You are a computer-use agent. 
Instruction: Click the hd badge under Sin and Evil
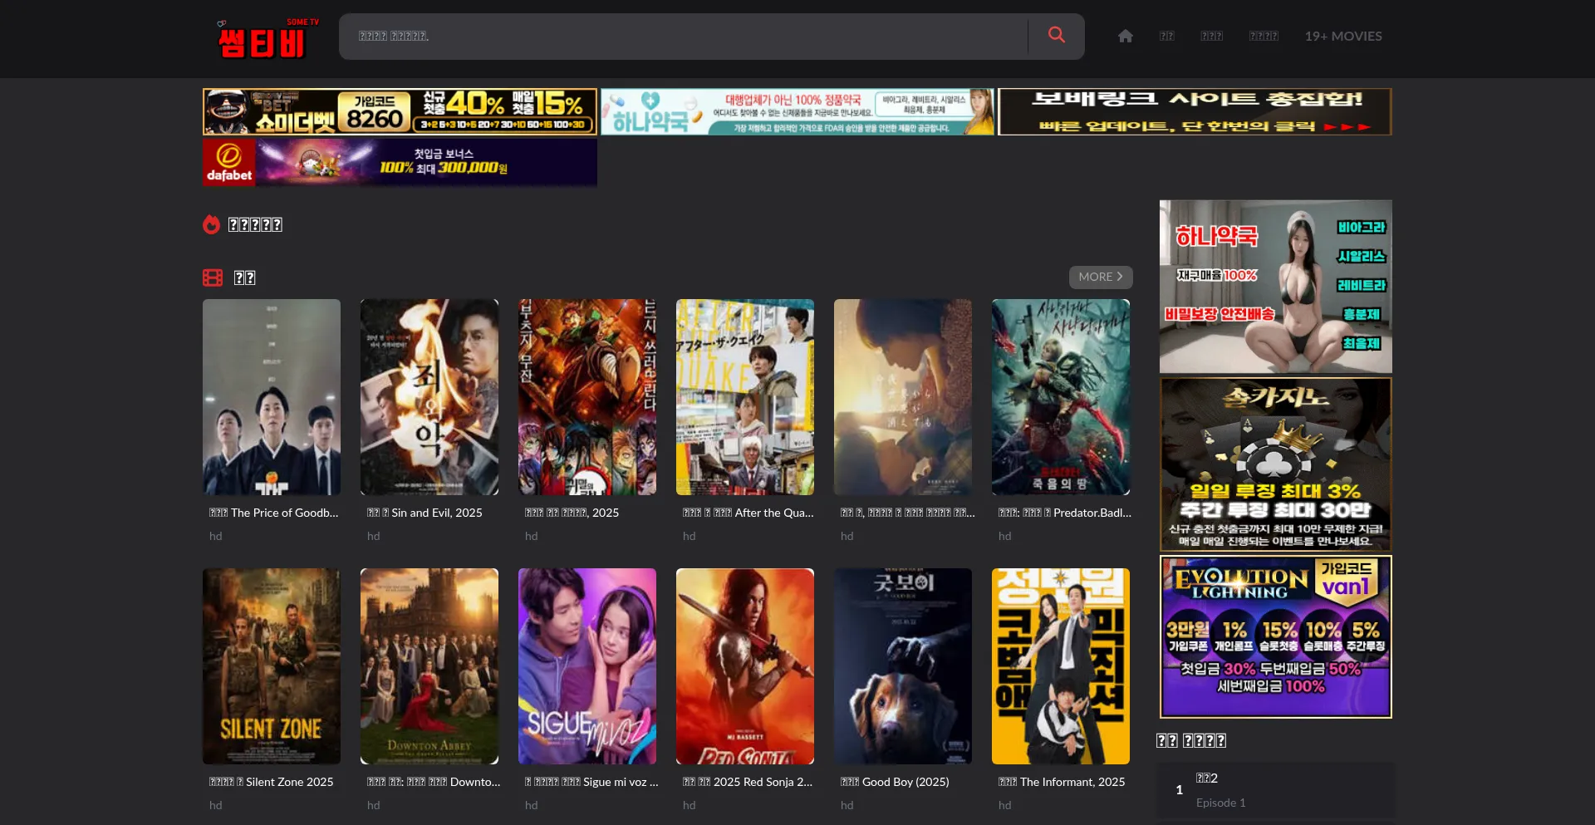(x=373, y=536)
